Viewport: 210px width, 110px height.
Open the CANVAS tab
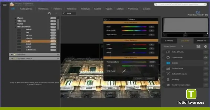[x=169, y=41]
